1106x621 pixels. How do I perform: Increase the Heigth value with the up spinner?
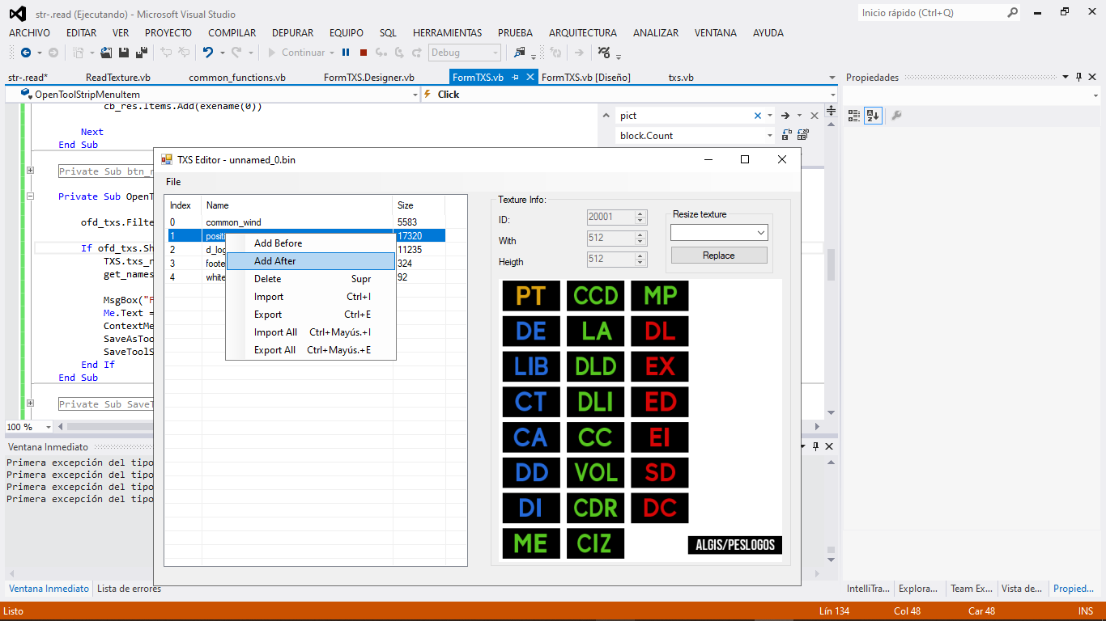pyautogui.click(x=640, y=256)
